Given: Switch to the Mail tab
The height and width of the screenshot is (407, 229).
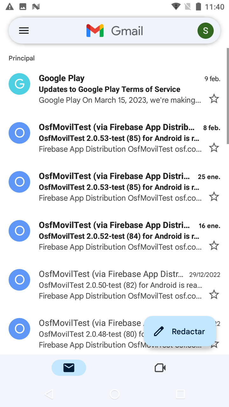Looking at the screenshot, I should [x=69, y=368].
